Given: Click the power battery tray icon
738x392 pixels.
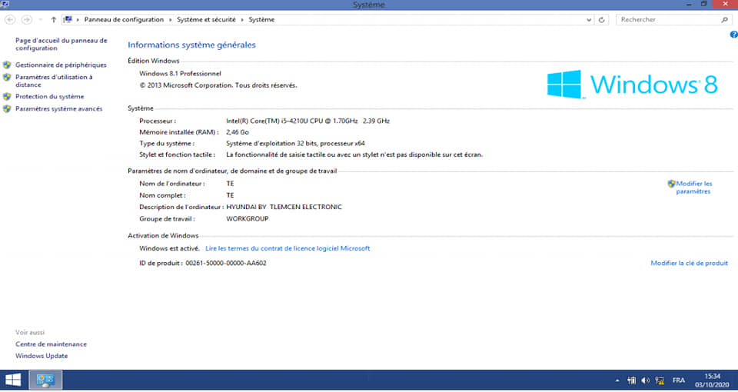Looking at the screenshot, I should [x=631, y=380].
